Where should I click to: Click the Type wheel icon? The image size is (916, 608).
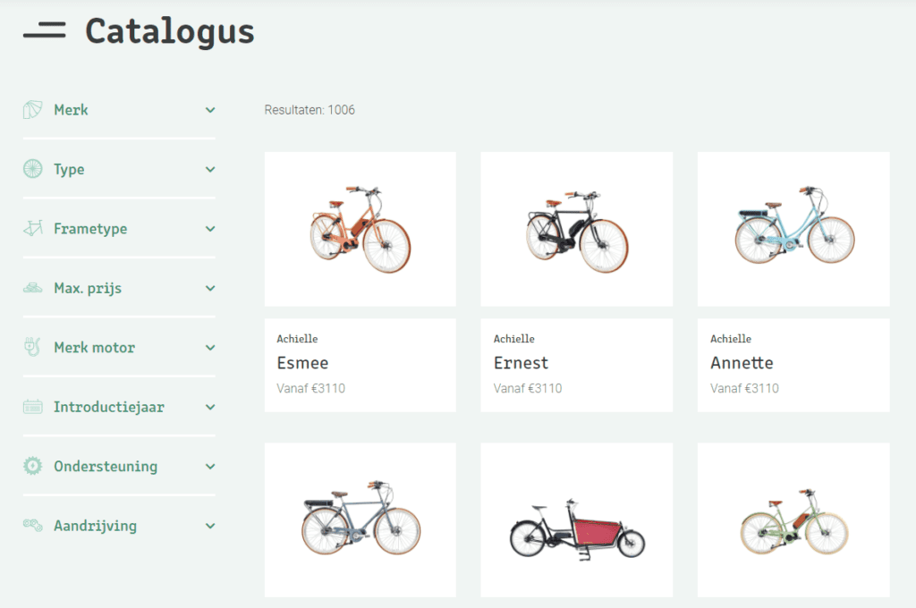pos(33,169)
